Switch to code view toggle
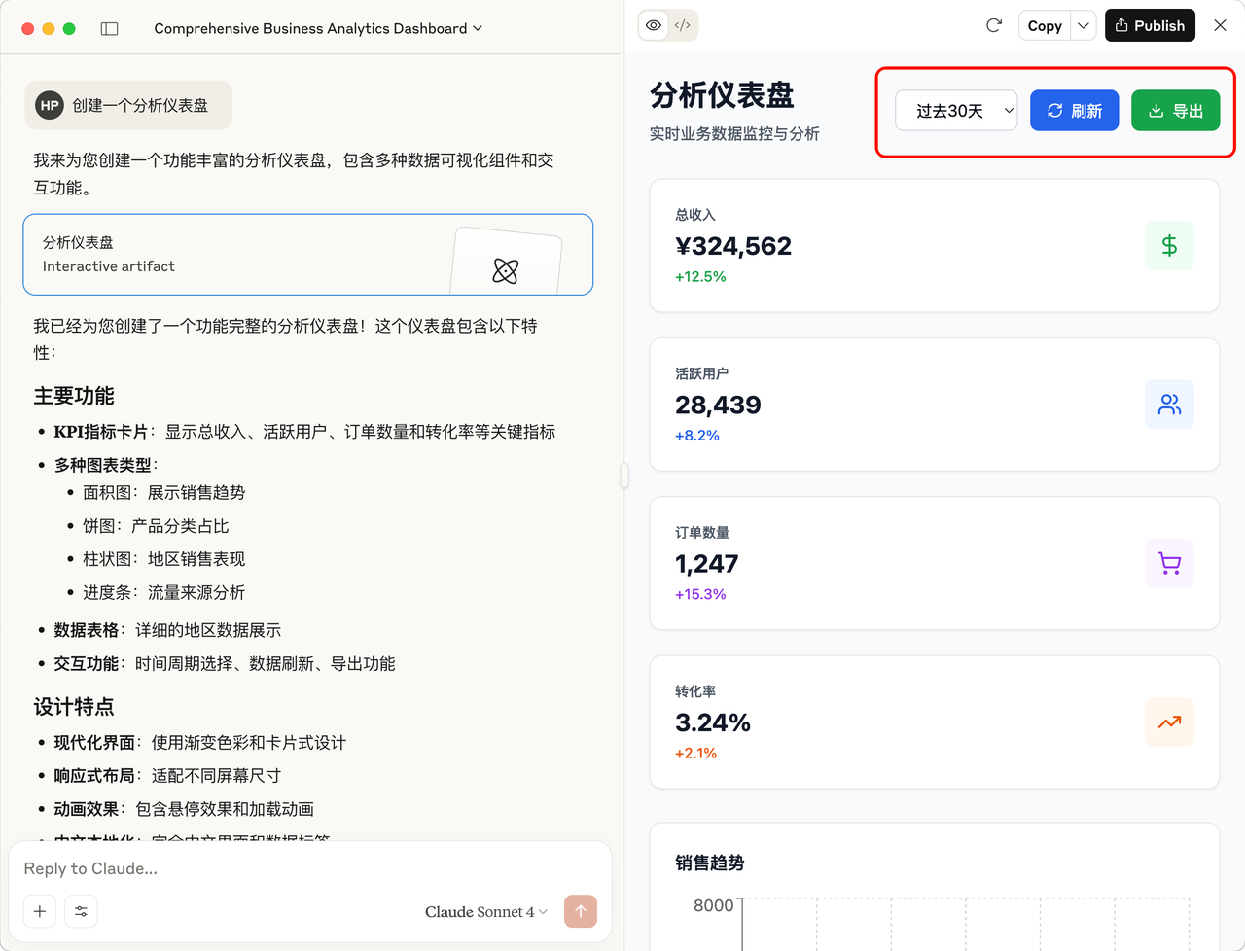 683,25
